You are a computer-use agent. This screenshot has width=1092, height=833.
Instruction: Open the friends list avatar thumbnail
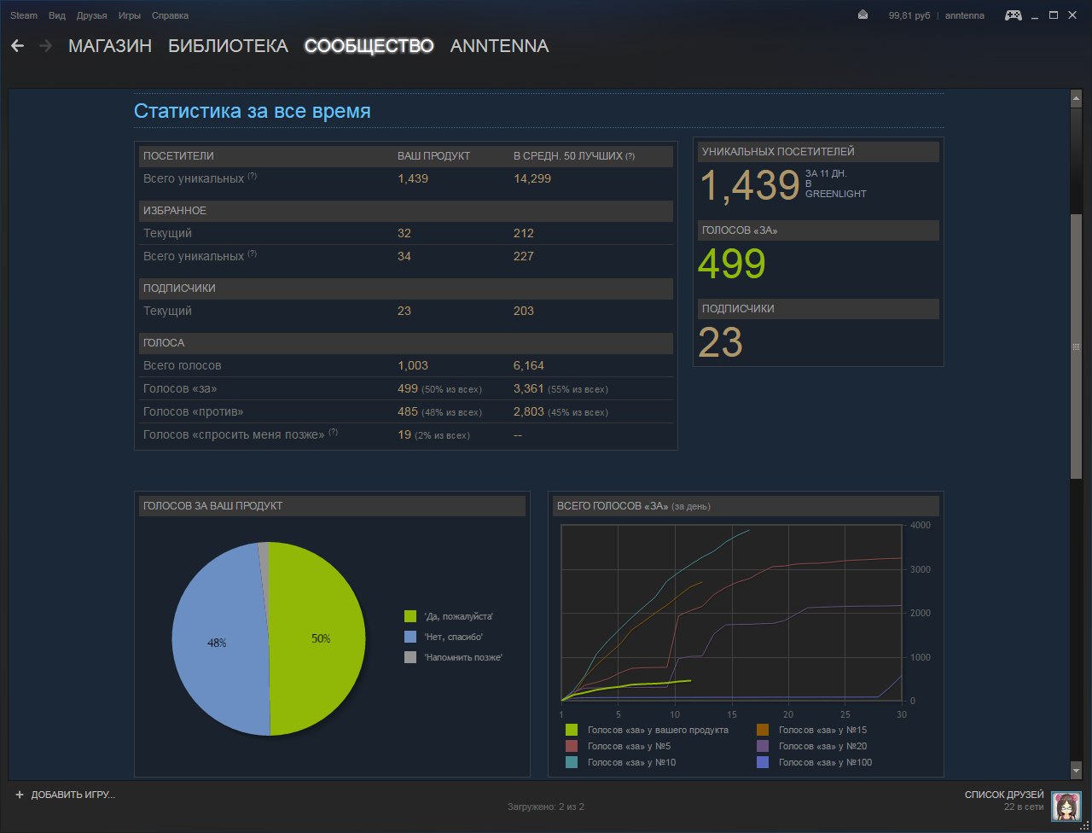click(x=1066, y=806)
